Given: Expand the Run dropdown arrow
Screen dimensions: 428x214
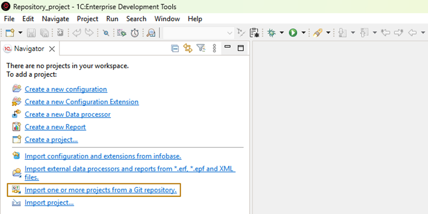Looking at the screenshot, I should [x=303, y=33].
